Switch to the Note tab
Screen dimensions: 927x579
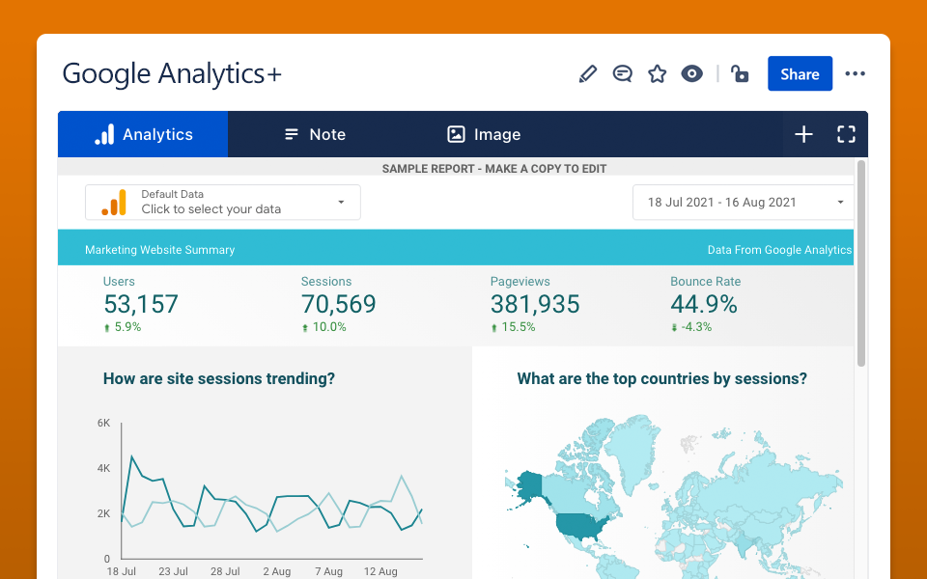click(315, 134)
